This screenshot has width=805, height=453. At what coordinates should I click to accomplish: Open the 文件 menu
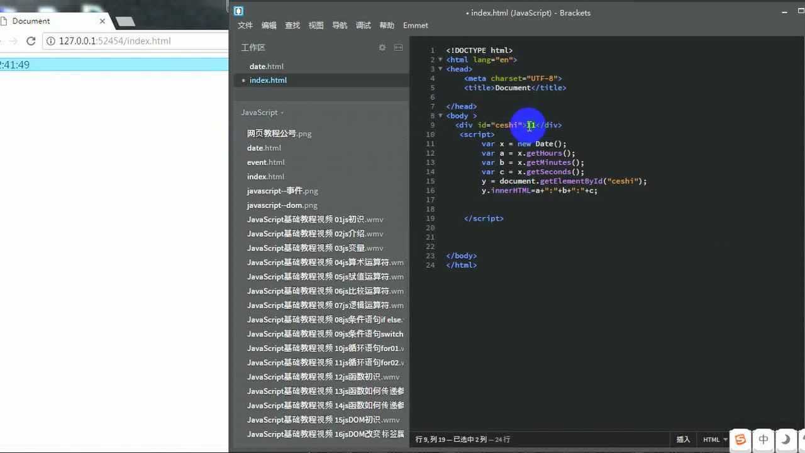click(x=245, y=25)
